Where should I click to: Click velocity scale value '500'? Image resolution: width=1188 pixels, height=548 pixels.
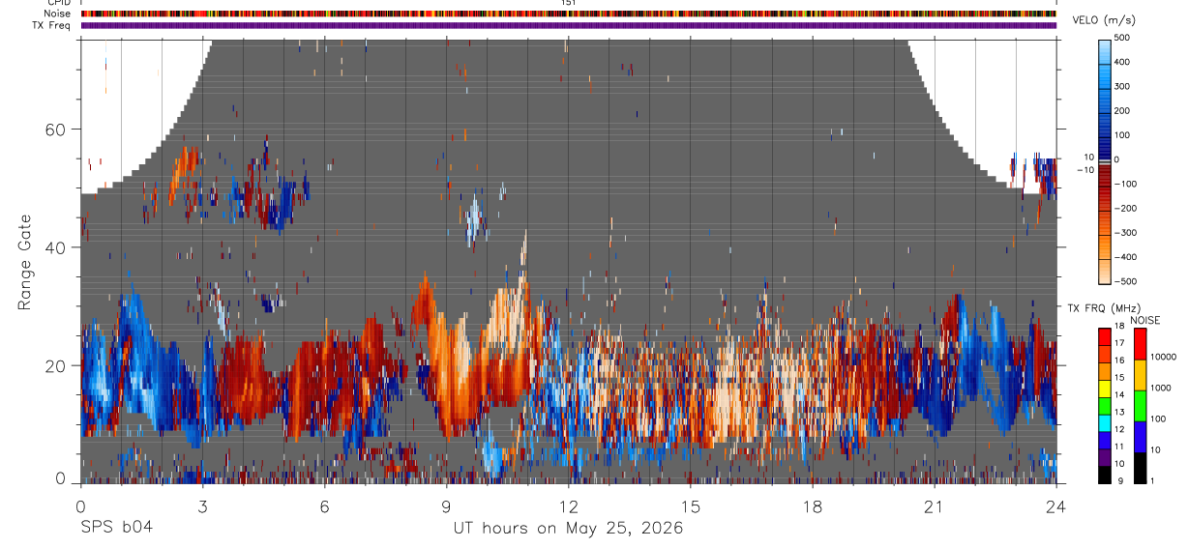click(x=1122, y=38)
